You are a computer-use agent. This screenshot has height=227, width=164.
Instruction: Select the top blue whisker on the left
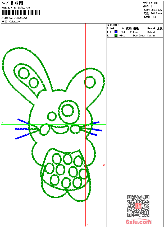point(23,121)
